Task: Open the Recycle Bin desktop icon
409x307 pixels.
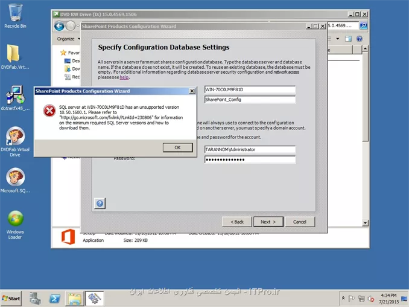Action: coord(15,16)
